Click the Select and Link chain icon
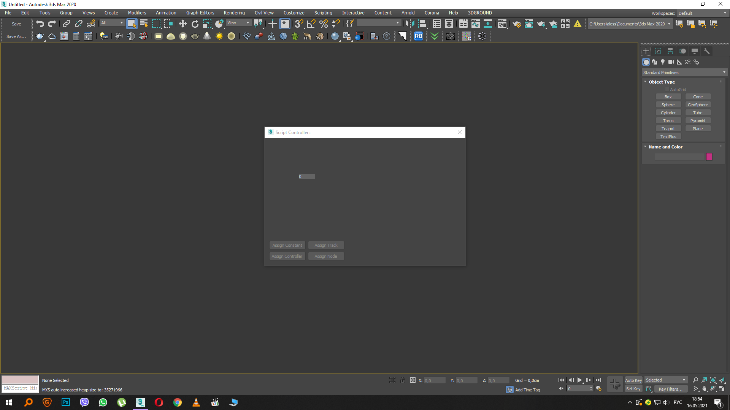This screenshot has height=410, width=730. 66,24
